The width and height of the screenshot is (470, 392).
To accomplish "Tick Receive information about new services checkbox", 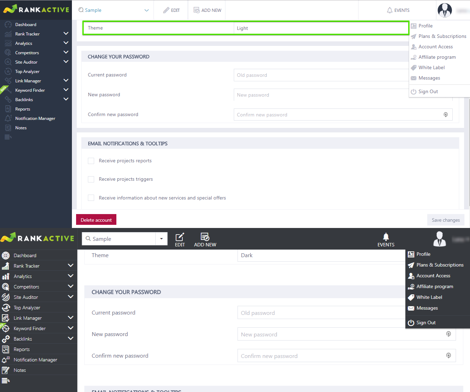I will (x=91, y=198).
